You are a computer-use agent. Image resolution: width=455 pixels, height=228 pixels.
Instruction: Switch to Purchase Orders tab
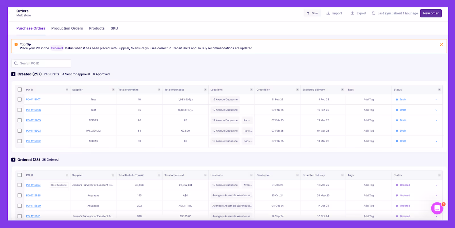point(31,28)
